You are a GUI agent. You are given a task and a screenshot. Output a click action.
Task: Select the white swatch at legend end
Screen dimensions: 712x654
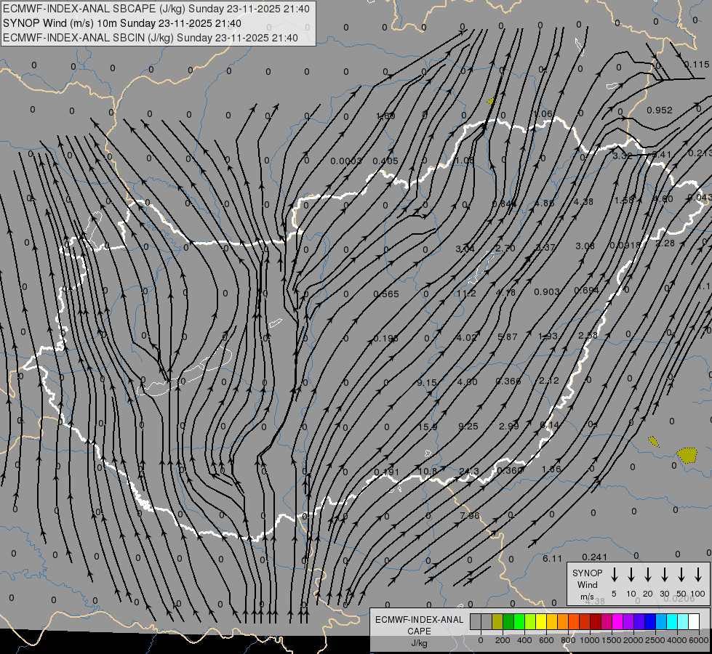tap(693, 622)
